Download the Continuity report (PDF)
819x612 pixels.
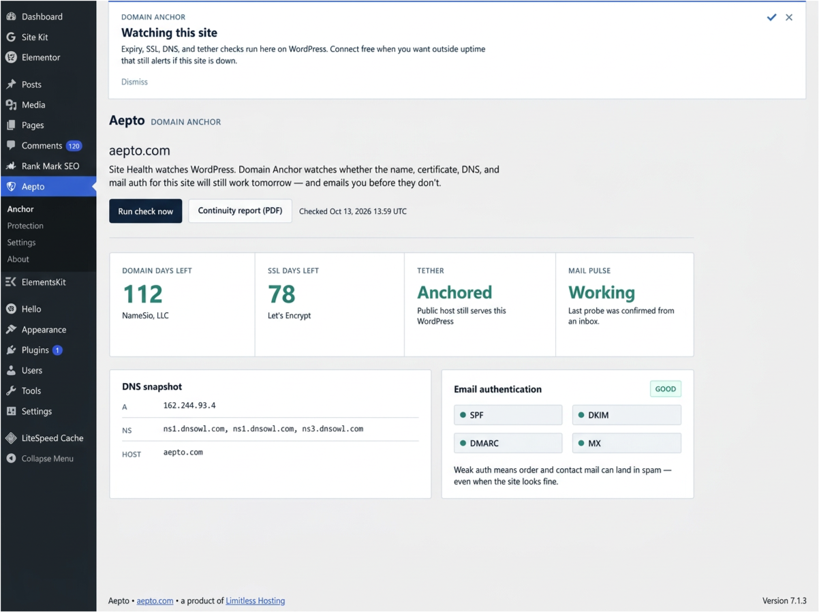pos(240,211)
